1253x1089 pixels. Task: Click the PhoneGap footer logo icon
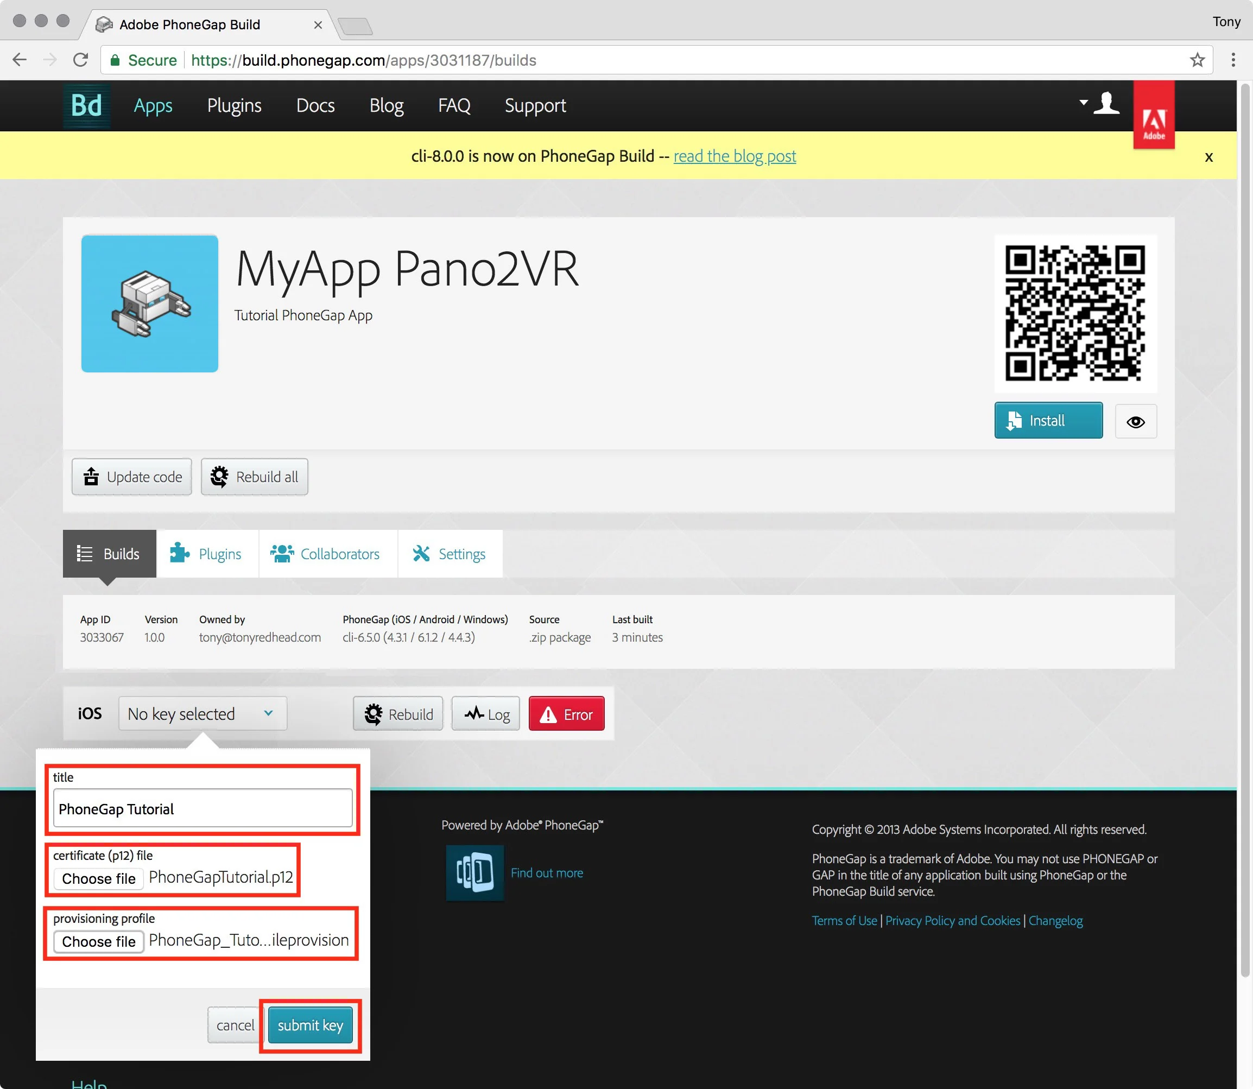click(x=474, y=872)
